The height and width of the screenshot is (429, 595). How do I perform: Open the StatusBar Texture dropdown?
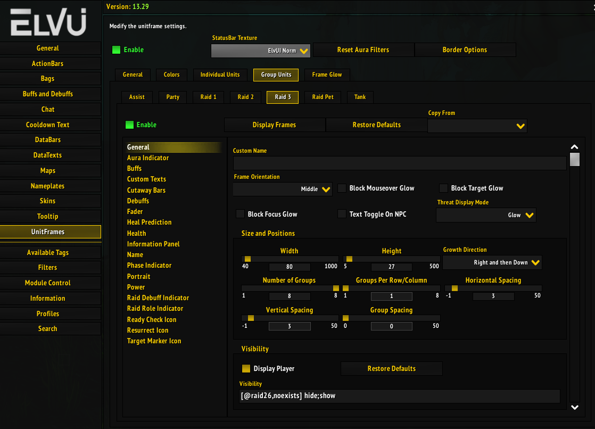(260, 51)
